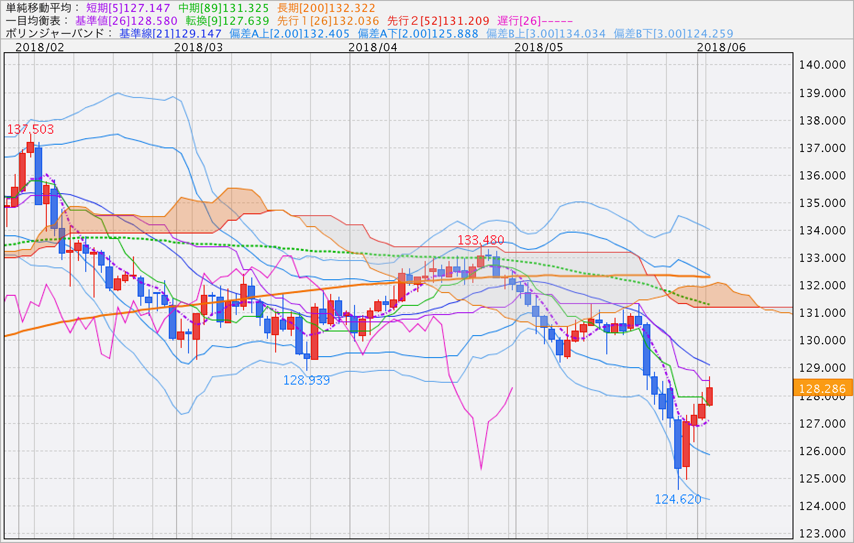The height and width of the screenshot is (543, 854).
Task: Click the short-term MA value 短期[5]127.147
Action: coord(128,8)
